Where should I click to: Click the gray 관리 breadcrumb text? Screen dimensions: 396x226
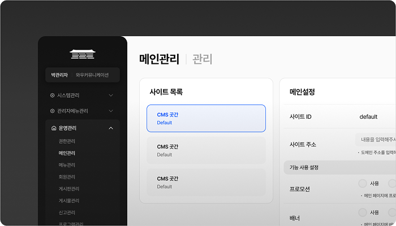pyautogui.click(x=203, y=59)
